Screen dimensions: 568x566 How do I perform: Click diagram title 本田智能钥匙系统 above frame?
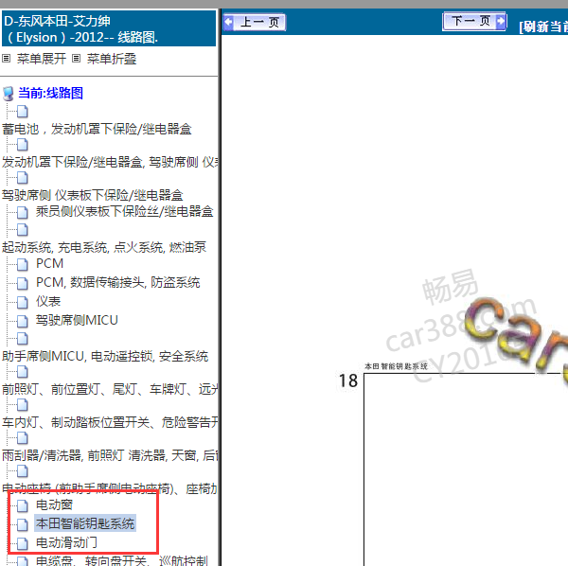point(396,366)
